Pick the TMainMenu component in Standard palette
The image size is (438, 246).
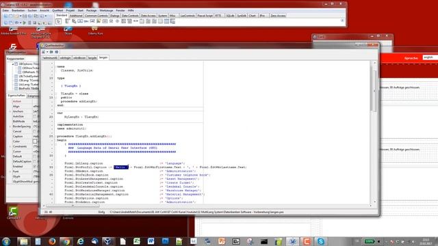pos(67,21)
